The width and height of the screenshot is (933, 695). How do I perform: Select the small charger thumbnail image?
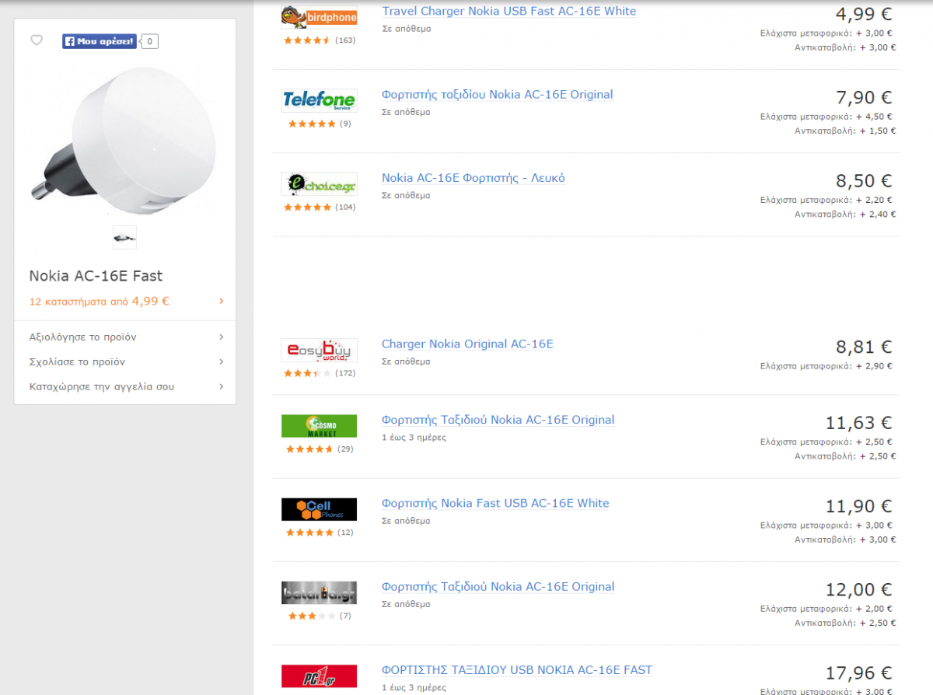pyautogui.click(x=124, y=238)
